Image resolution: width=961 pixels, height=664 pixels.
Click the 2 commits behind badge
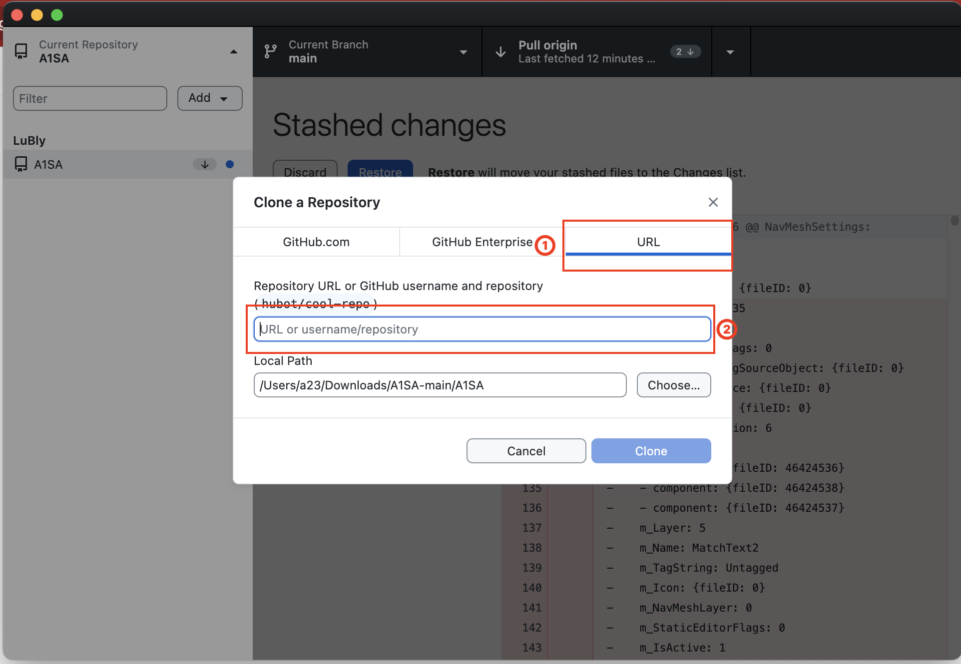[x=685, y=51]
